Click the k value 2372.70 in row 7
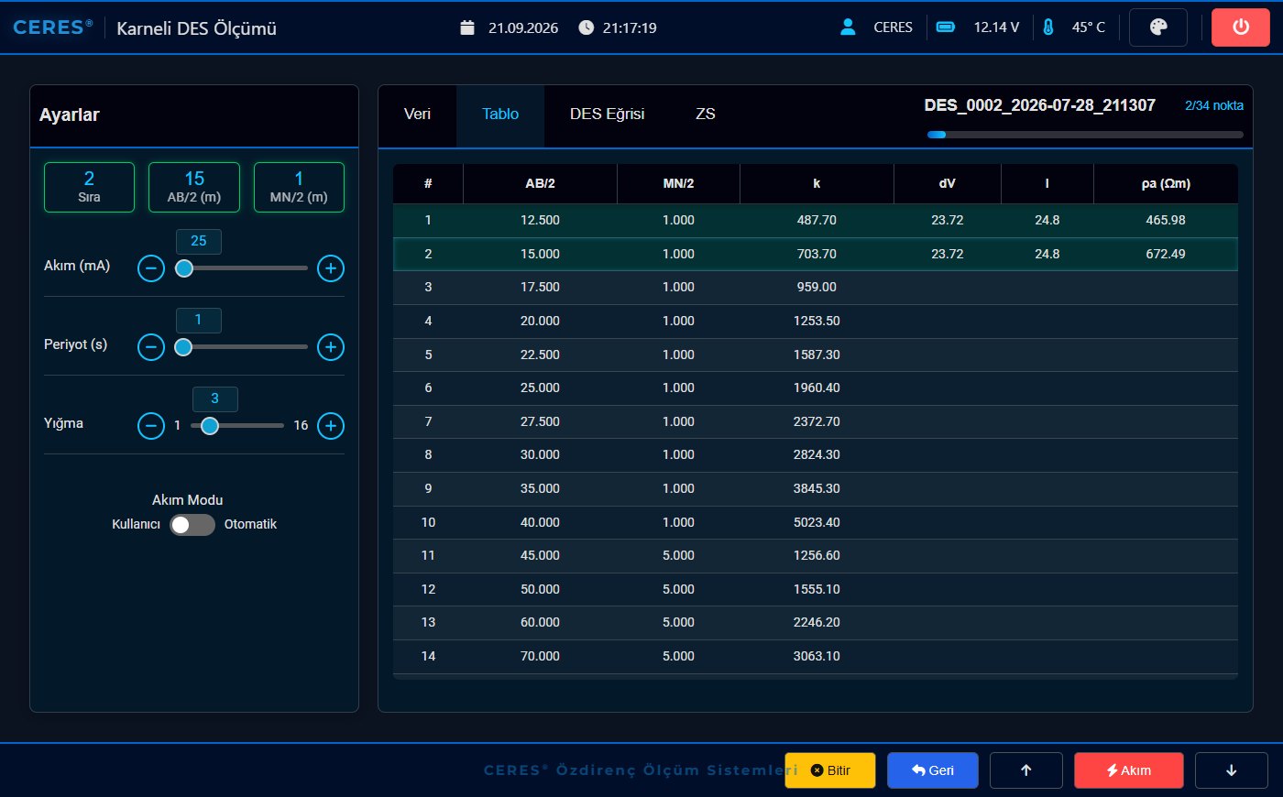This screenshot has height=797, width=1283. click(817, 422)
